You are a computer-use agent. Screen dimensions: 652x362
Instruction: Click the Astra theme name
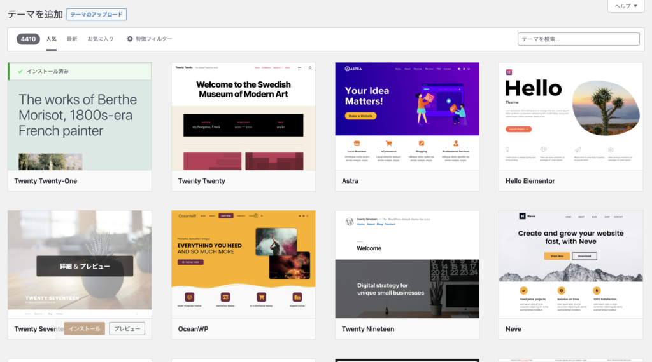coord(350,181)
